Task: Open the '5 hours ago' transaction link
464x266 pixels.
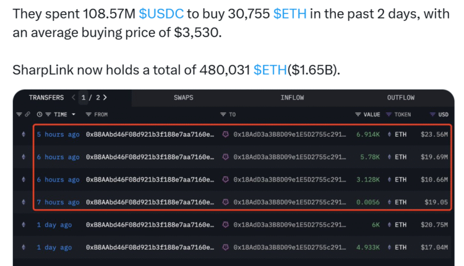Action: pyautogui.click(x=58, y=134)
